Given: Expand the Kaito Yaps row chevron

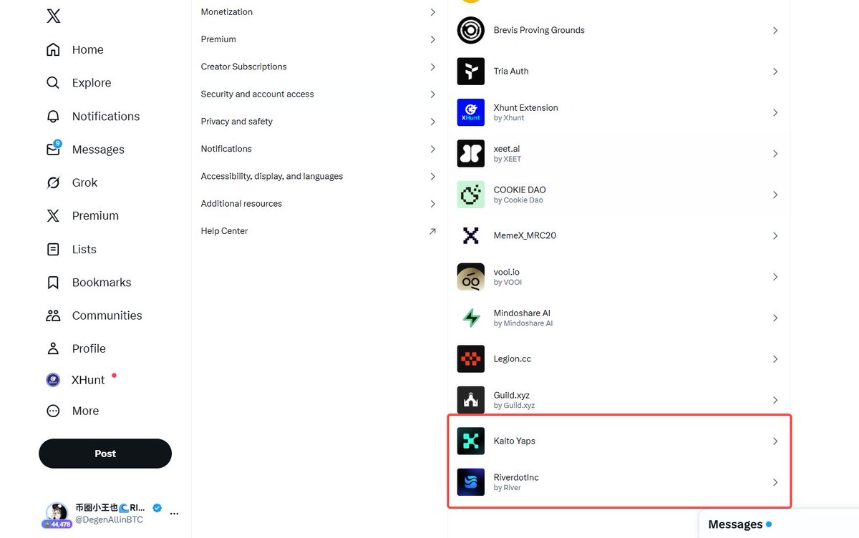Looking at the screenshot, I should click(x=775, y=441).
